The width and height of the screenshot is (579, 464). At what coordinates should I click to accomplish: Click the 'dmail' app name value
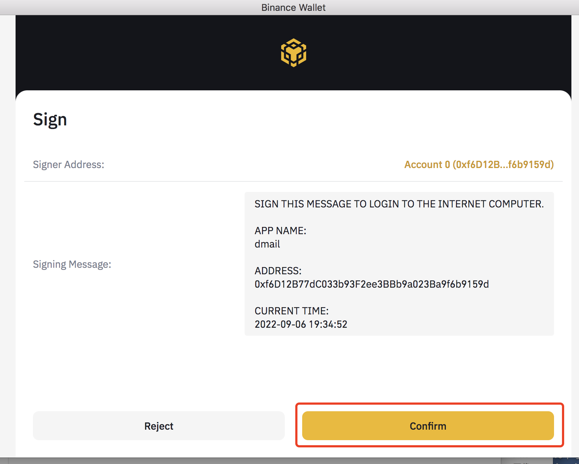(267, 244)
